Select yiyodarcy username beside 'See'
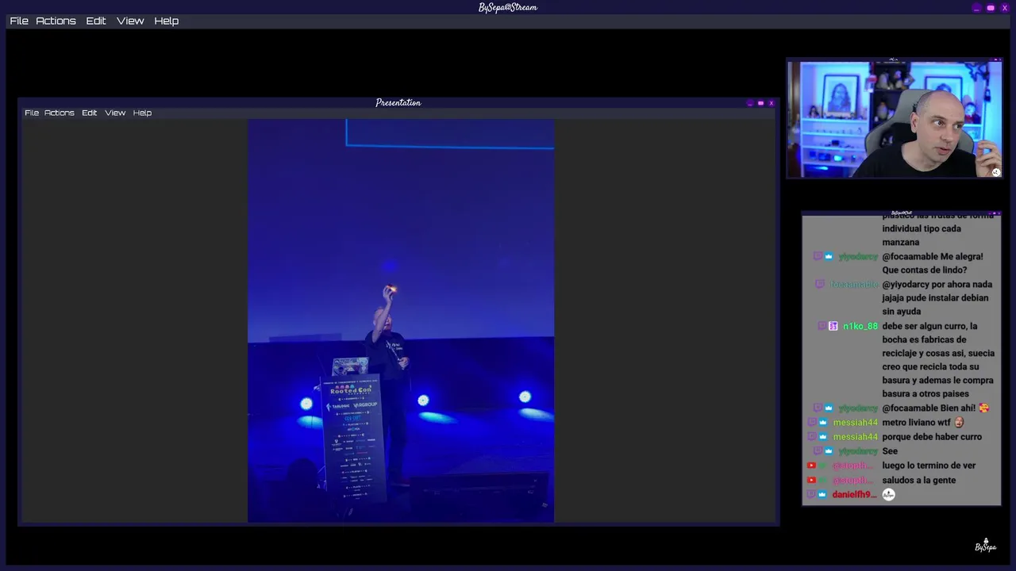The width and height of the screenshot is (1016, 571). point(858,450)
